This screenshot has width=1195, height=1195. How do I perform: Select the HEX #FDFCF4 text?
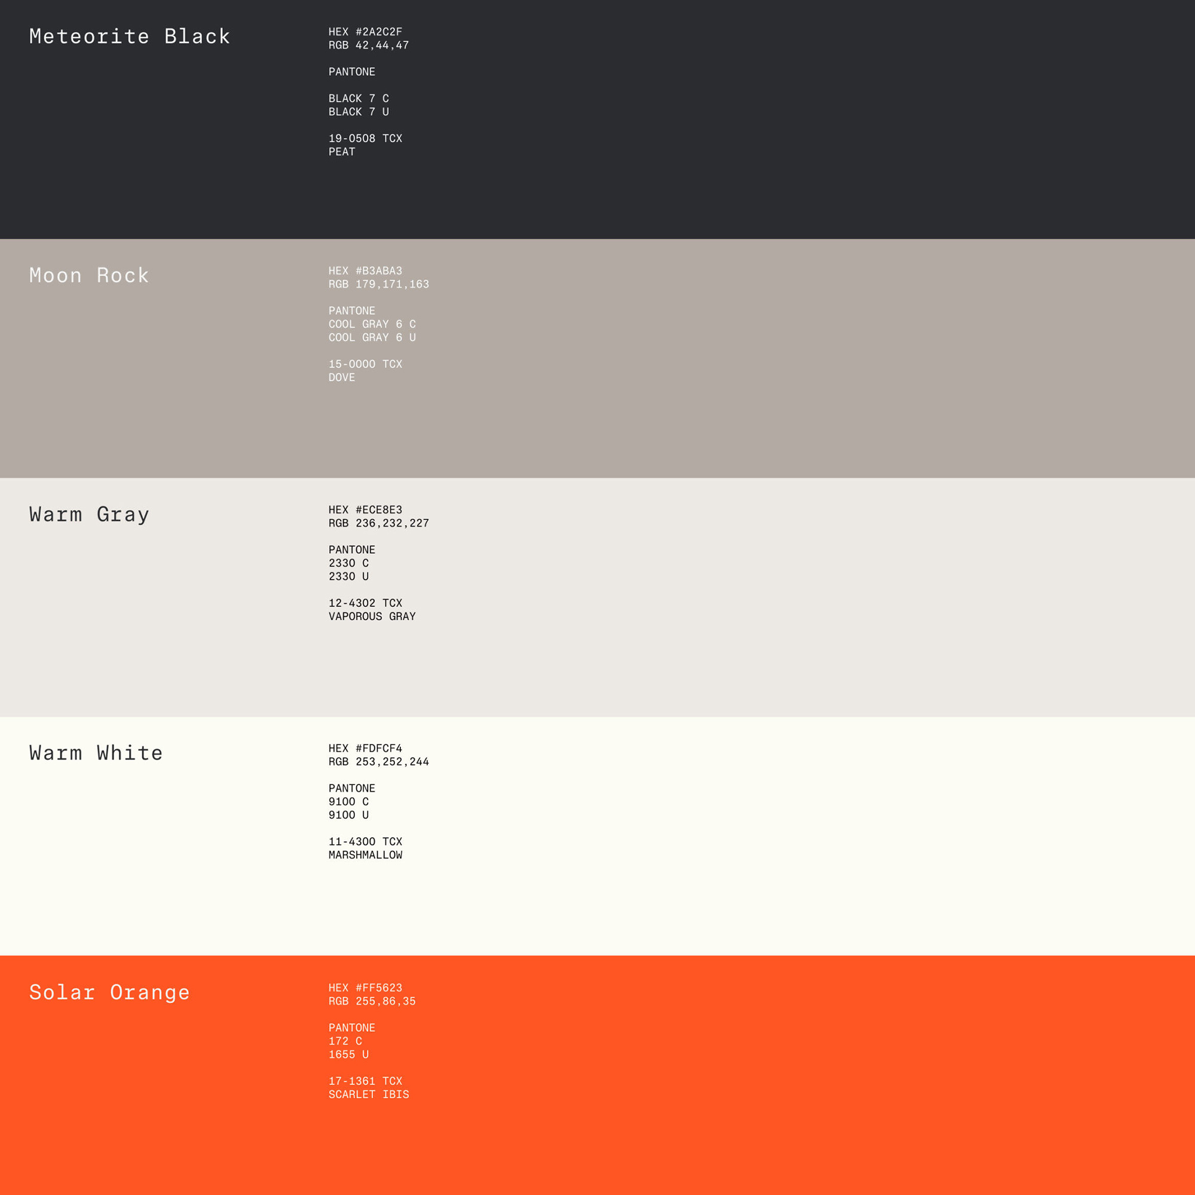pyautogui.click(x=365, y=749)
